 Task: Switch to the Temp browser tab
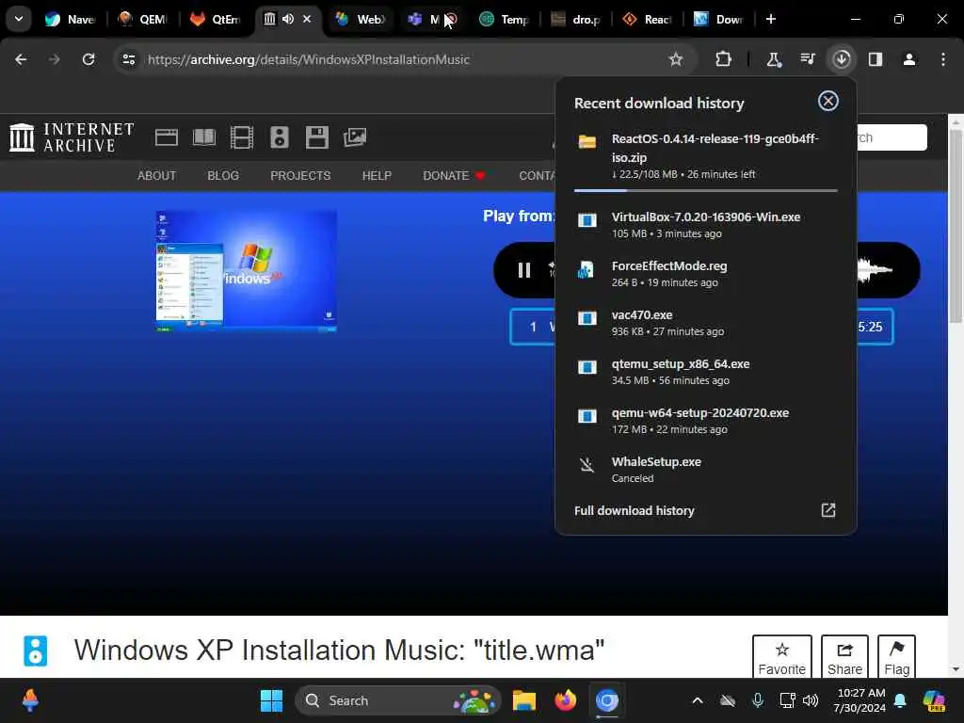[505, 19]
